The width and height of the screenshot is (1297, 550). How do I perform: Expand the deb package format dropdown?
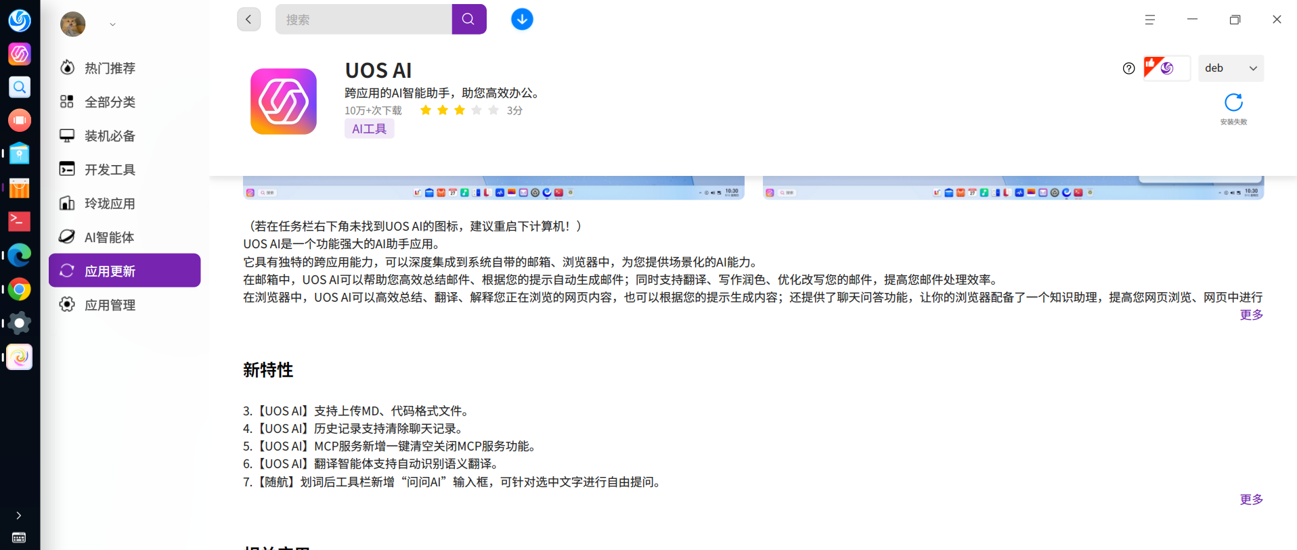point(1231,68)
